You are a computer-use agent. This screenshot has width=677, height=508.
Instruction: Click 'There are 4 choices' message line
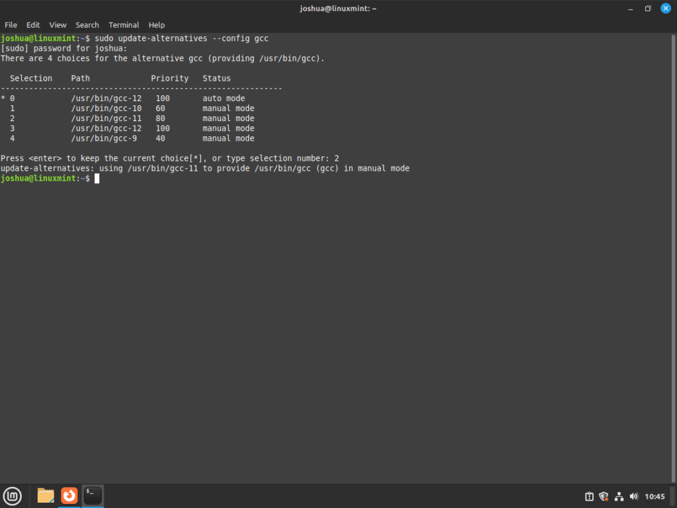point(163,58)
